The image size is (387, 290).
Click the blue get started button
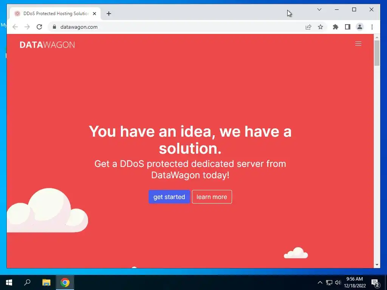pyautogui.click(x=169, y=197)
